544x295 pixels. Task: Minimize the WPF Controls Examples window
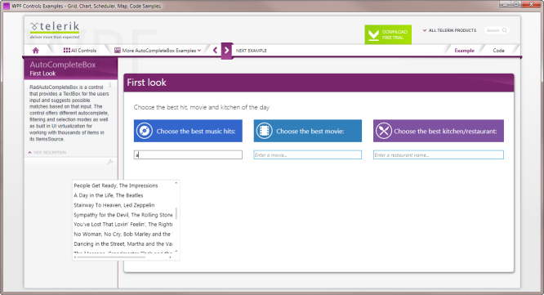pyautogui.click(x=505, y=4)
